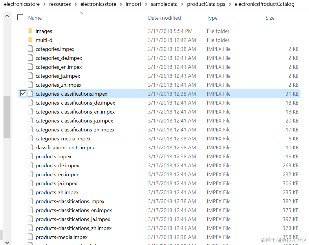Click the categories_en.impex file icon
Image resolution: width=309 pixels, height=245 pixels.
click(30, 66)
